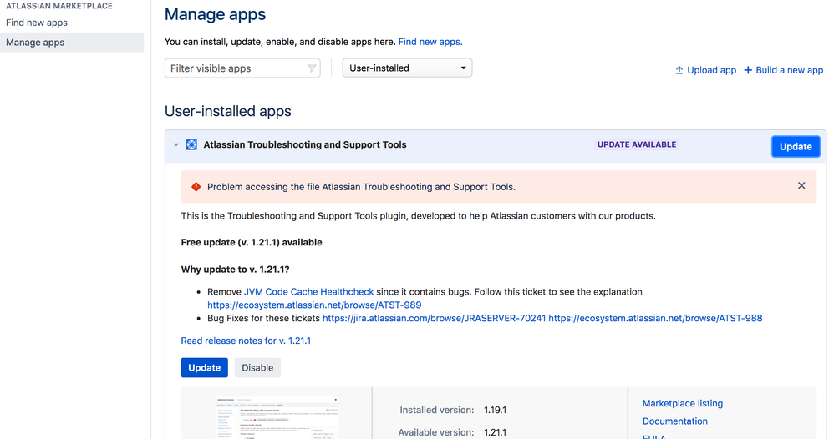Click the Update button in app header
This screenshot has width=834, height=439.
[x=796, y=147]
